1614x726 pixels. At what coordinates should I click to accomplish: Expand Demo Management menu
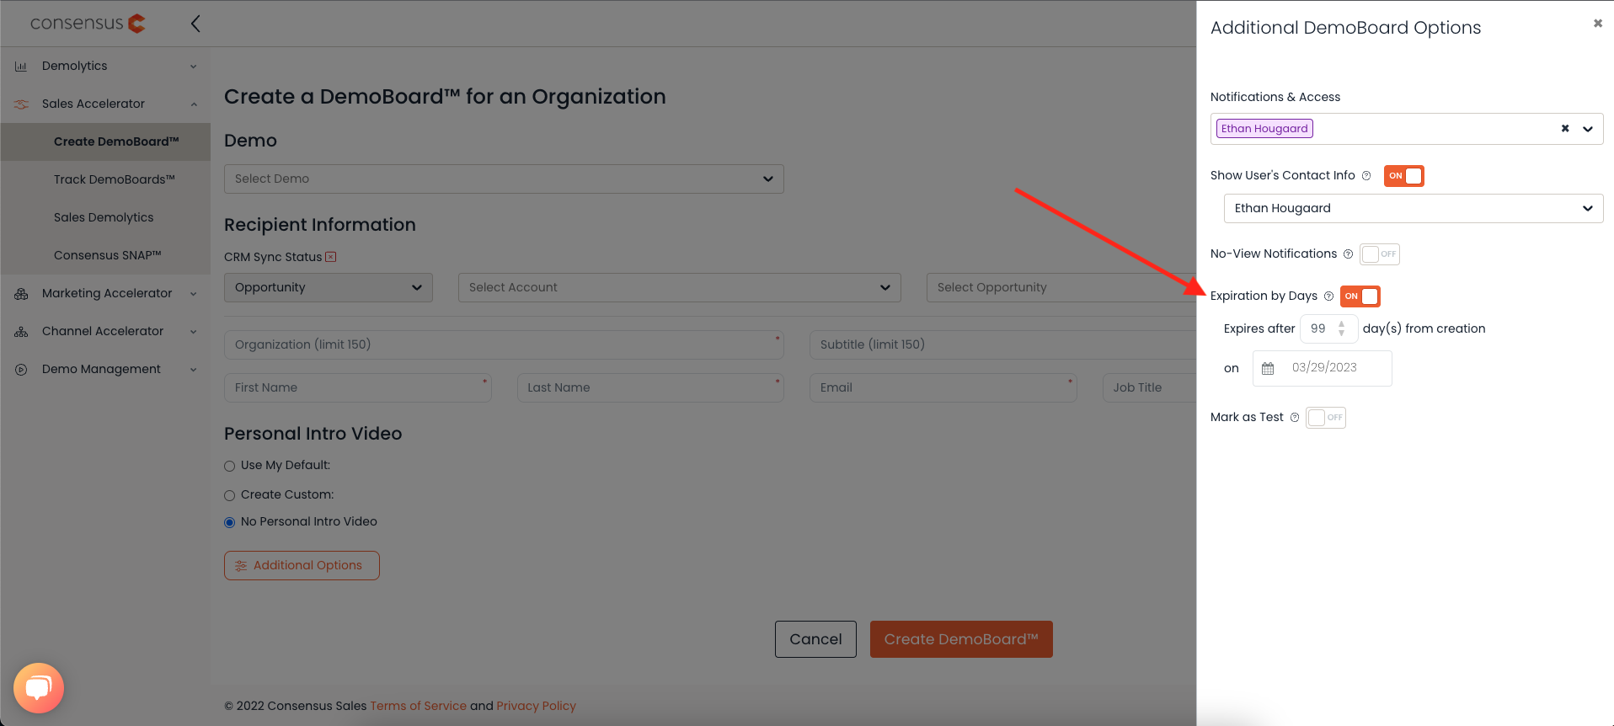[x=193, y=370]
